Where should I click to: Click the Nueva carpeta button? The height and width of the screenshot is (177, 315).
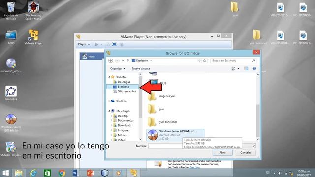coord(141,69)
